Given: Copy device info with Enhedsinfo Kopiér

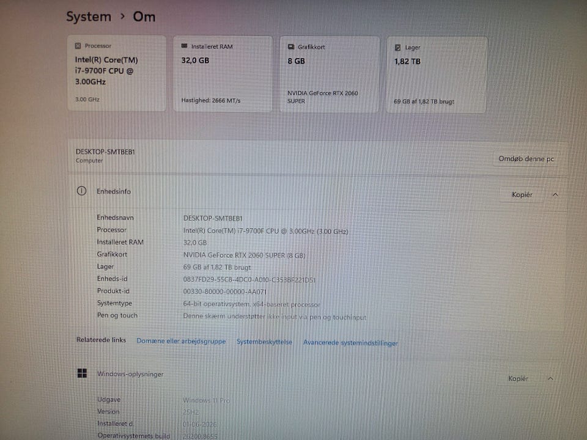Looking at the screenshot, I should coord(522,194).
